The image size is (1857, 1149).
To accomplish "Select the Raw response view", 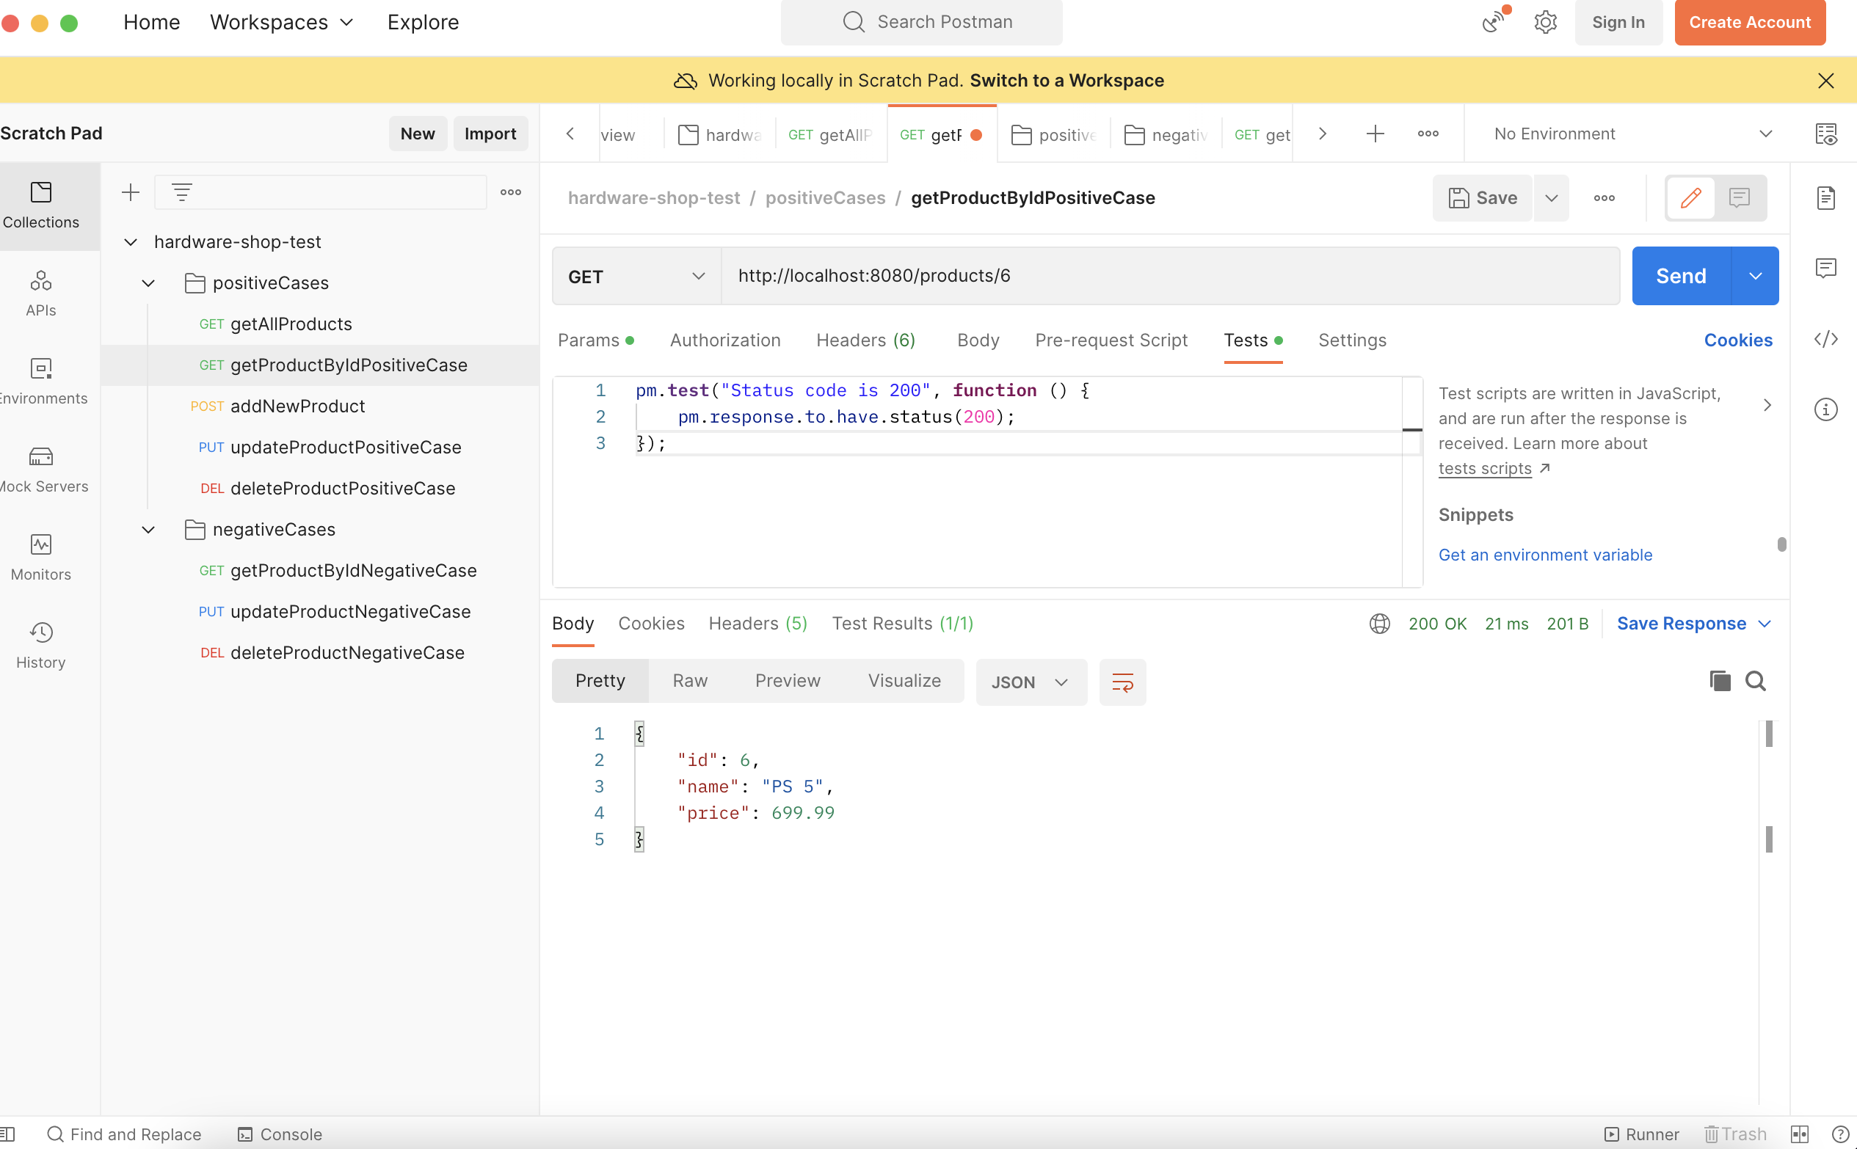I will click(x=689, y=681).
